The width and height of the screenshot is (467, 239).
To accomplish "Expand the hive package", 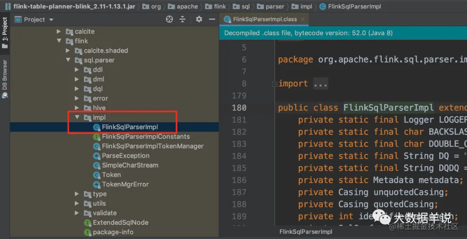I will (x=77, y=108).
